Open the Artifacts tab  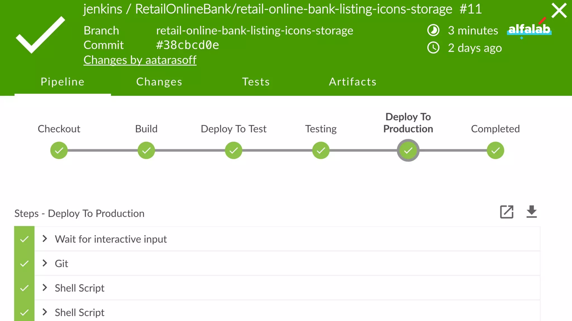click(353, 82)
